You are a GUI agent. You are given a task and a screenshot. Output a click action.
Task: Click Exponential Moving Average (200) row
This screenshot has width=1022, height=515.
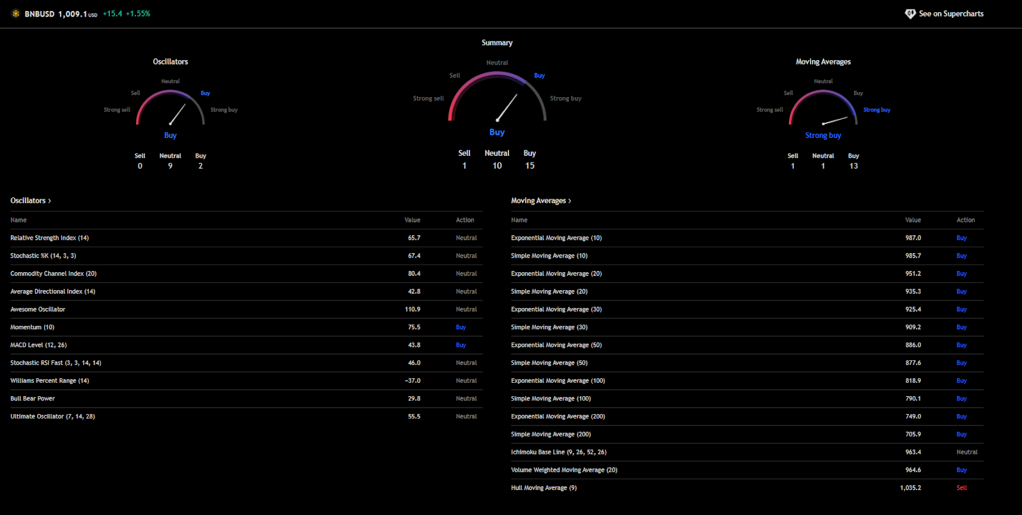(x=558, y=416)
